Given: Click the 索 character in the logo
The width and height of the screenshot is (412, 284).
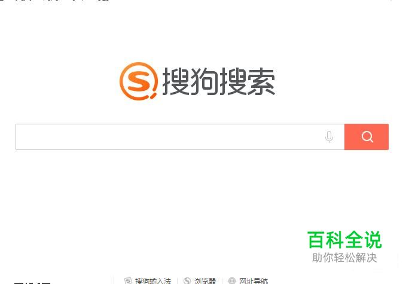Looking at the screenshot, I should click(261, 81).
